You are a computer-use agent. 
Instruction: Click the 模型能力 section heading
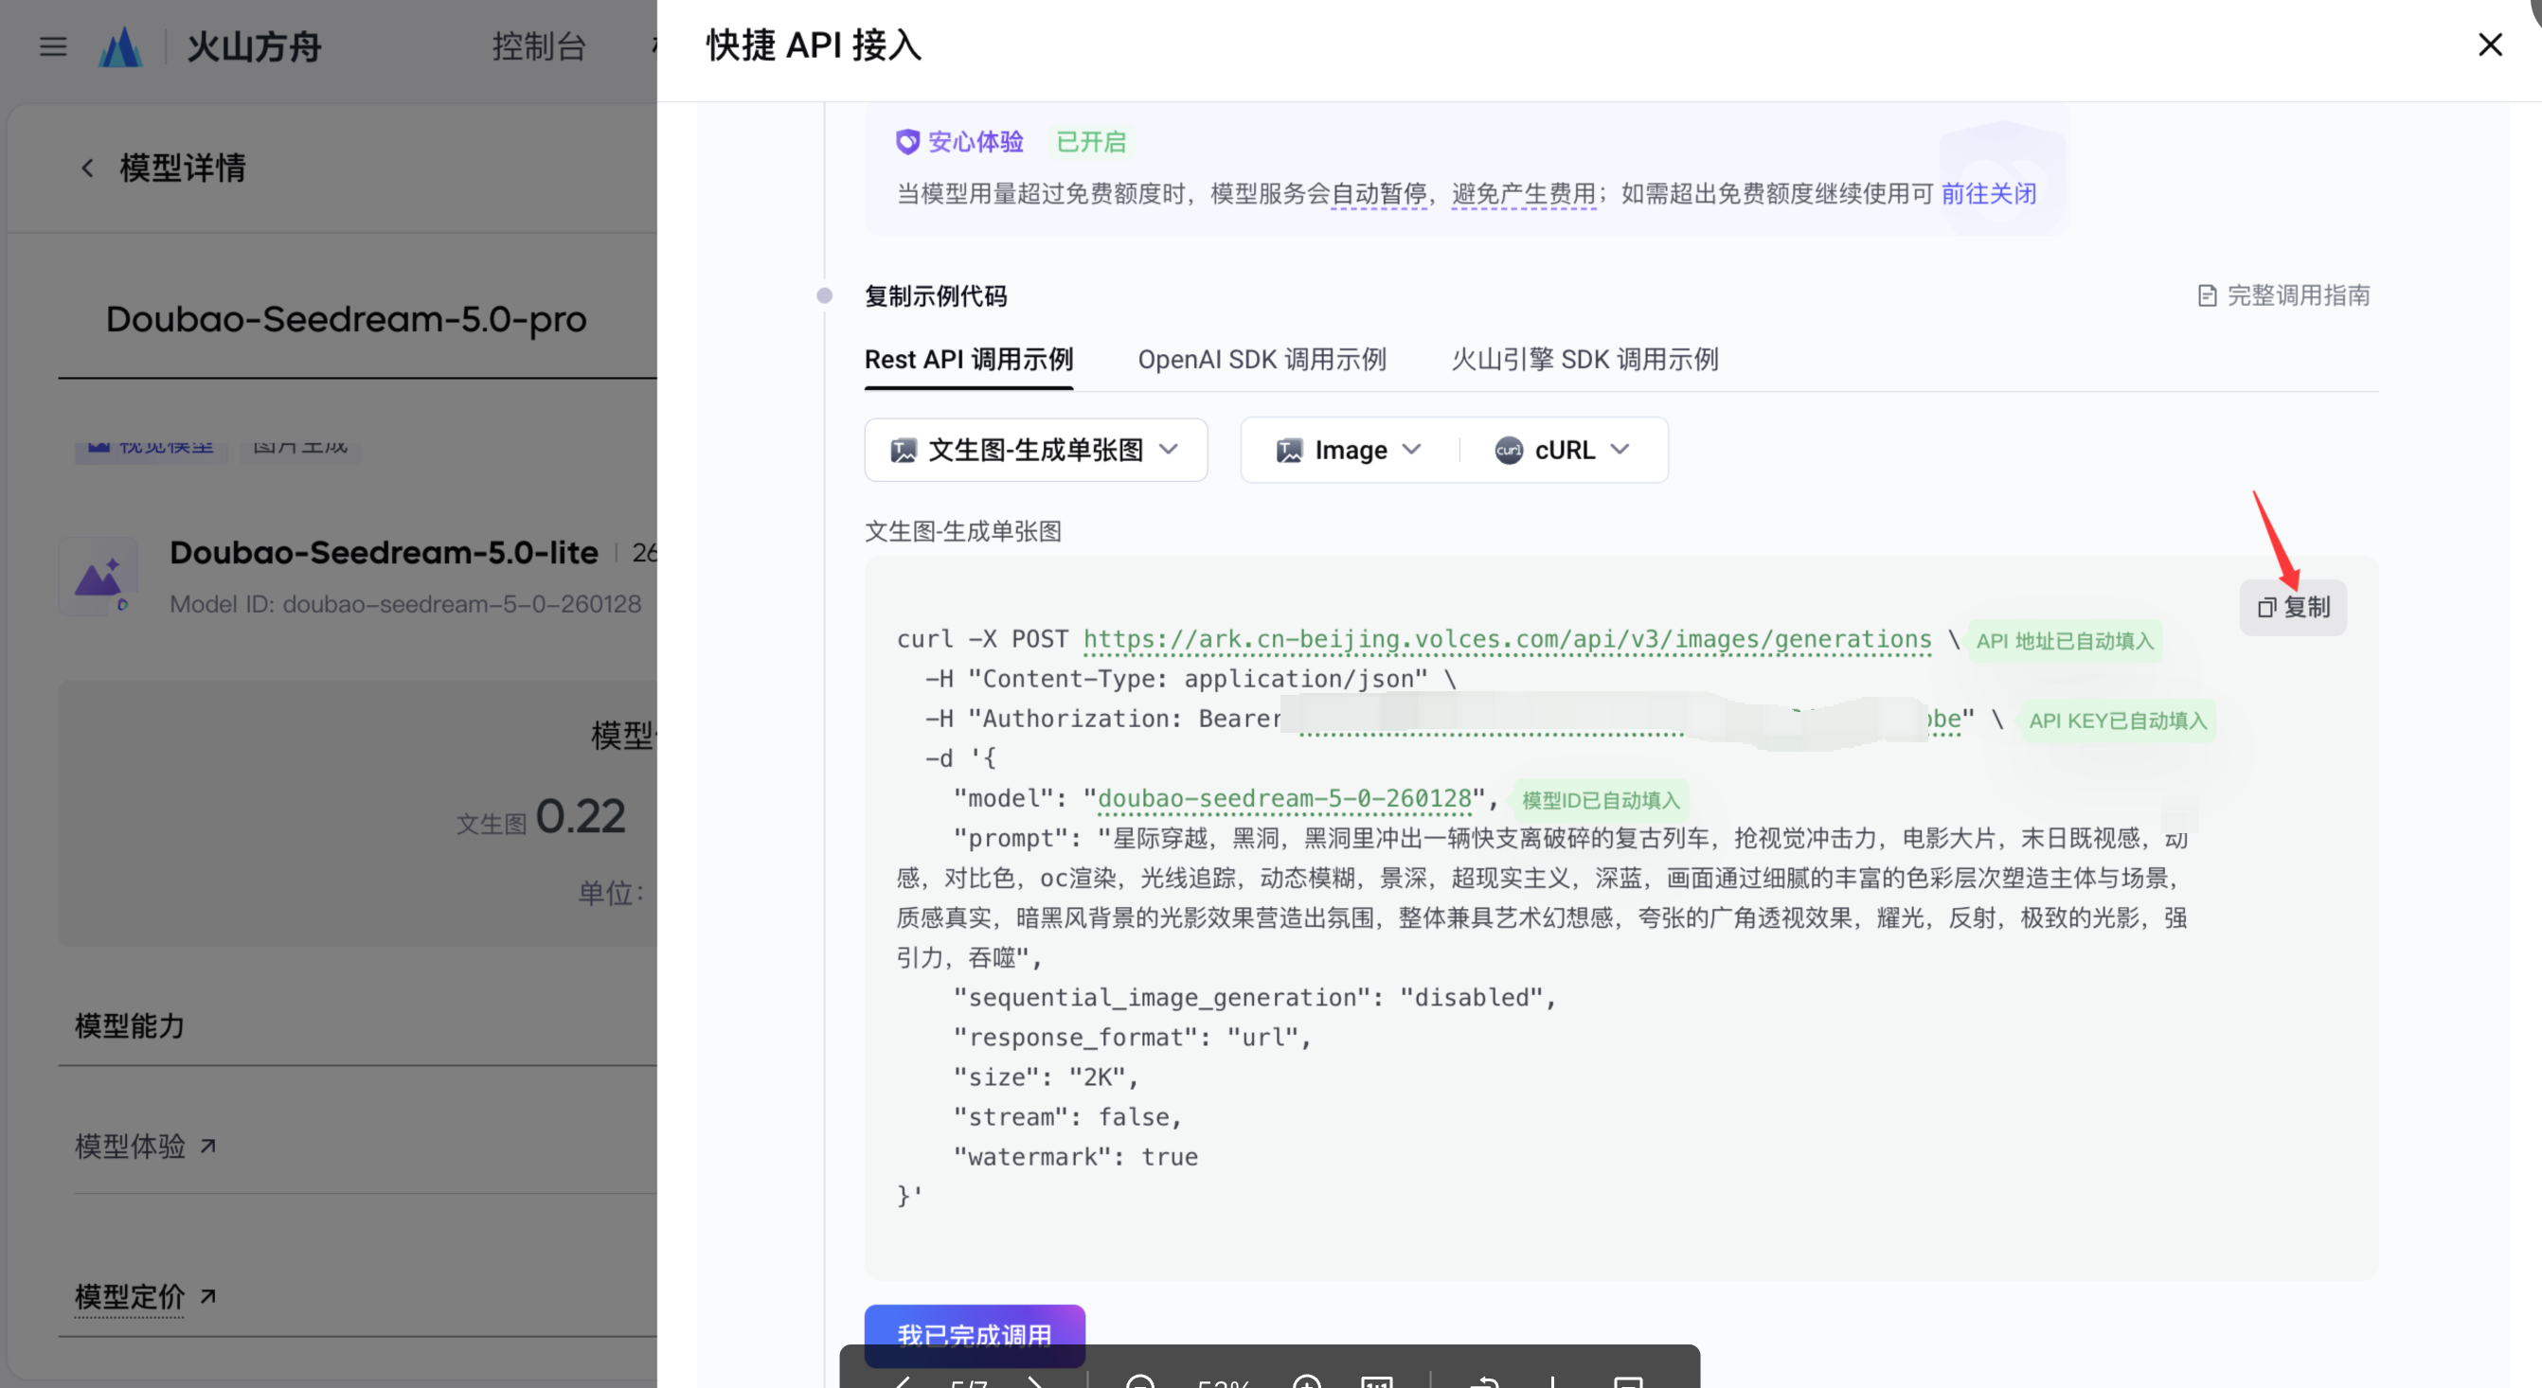pos(129,1026)
